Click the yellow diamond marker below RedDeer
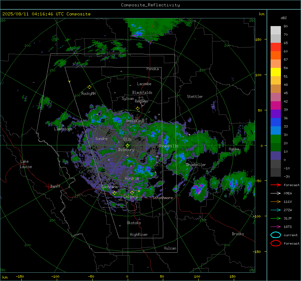The image size is (301, 281). point(137,109)
